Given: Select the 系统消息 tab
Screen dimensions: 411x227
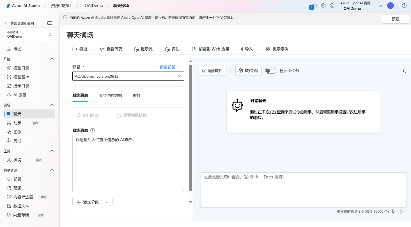Looking at the screenshot, I should tap(80, 95).
